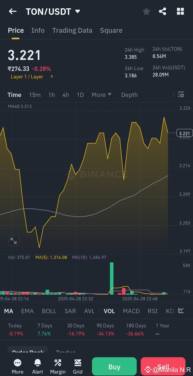Screen dimensions: 193x376
Task: Open the Layer 1 / Layer category link
Action: point(32,77)
